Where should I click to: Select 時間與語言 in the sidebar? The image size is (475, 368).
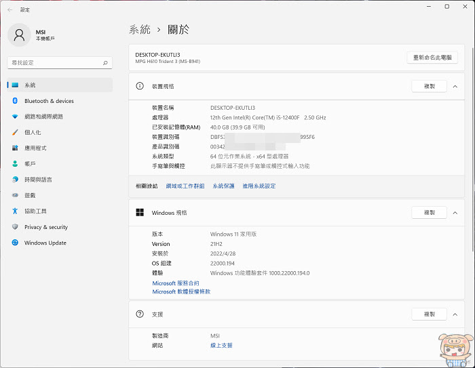coord(60,180)
